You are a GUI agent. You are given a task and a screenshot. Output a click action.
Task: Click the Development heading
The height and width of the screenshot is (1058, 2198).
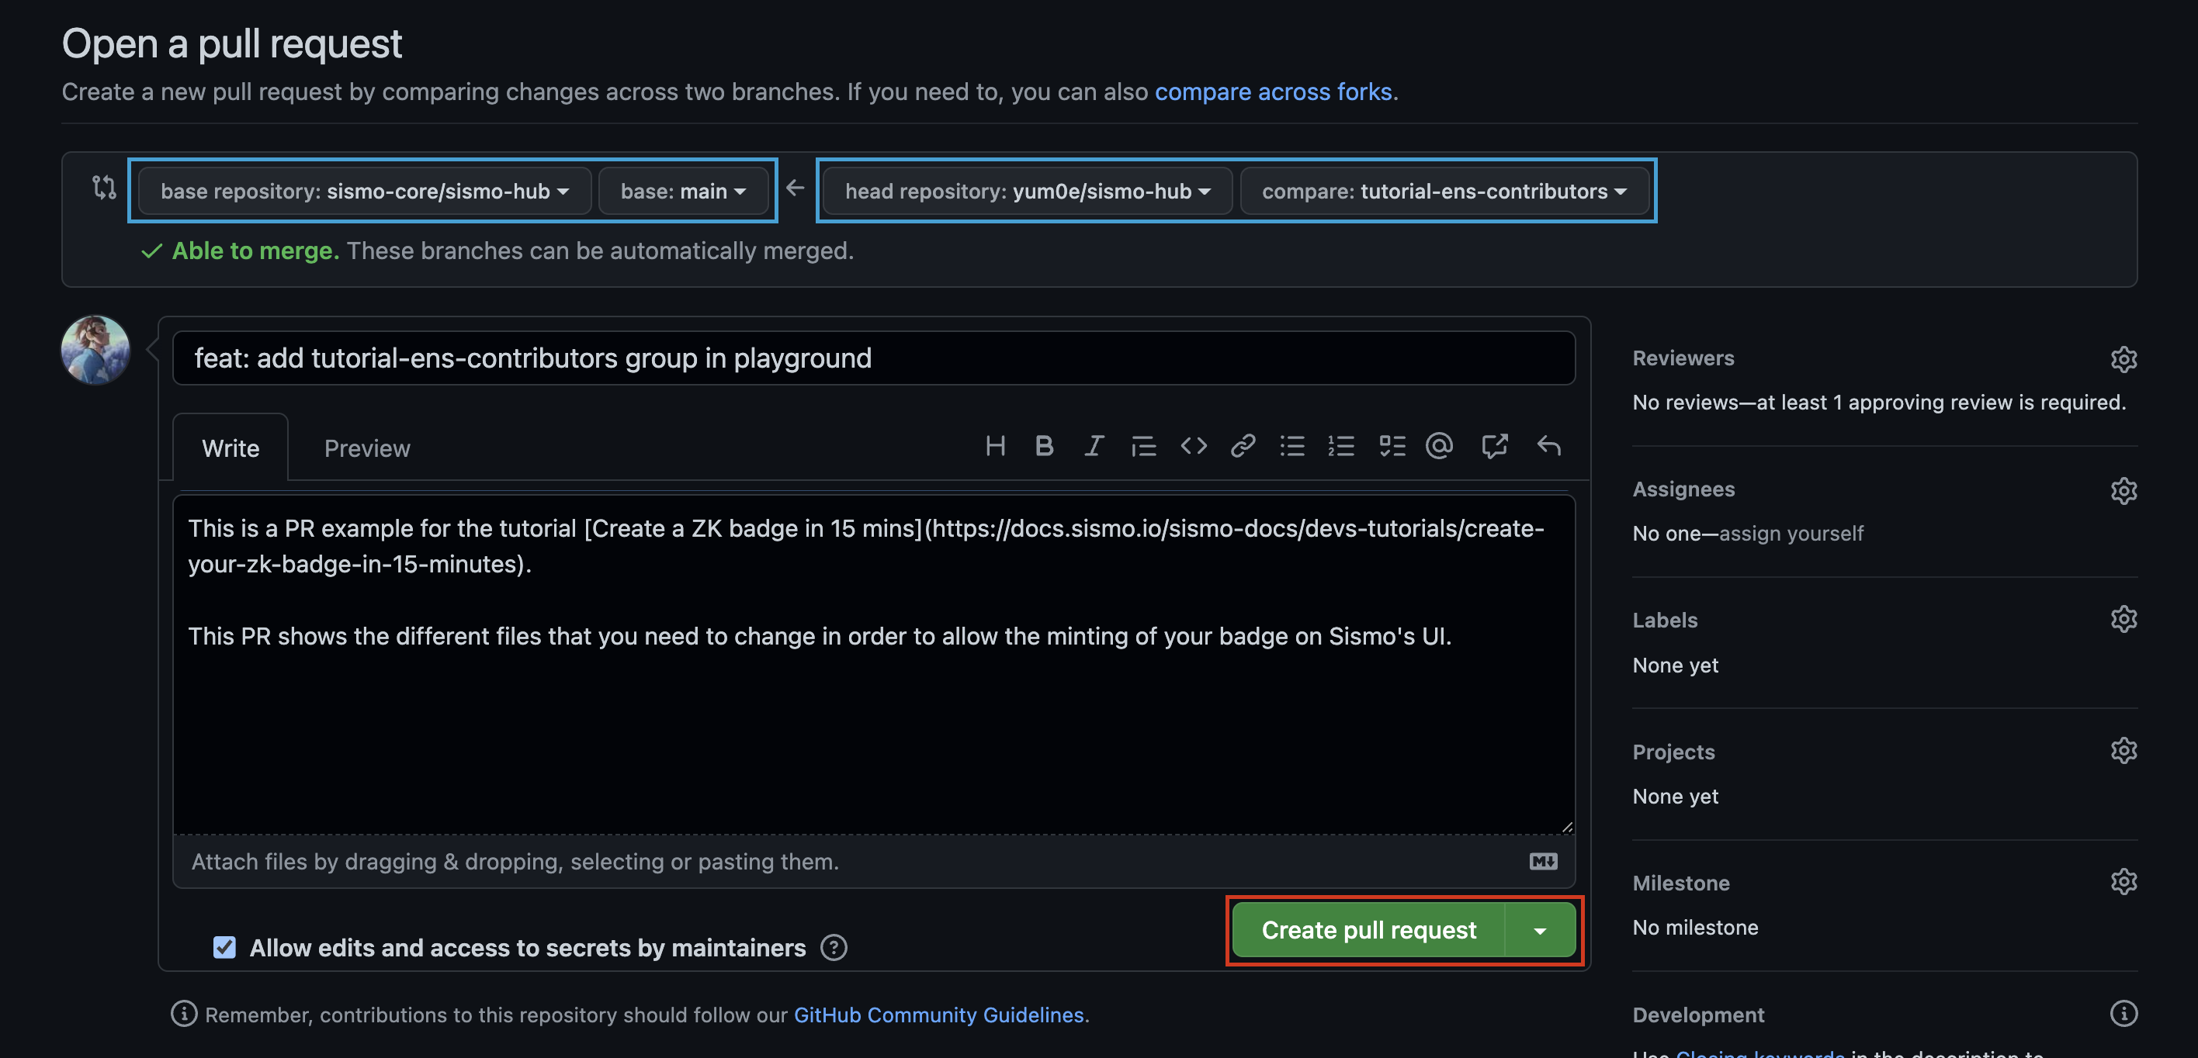pos(1698,1015)
